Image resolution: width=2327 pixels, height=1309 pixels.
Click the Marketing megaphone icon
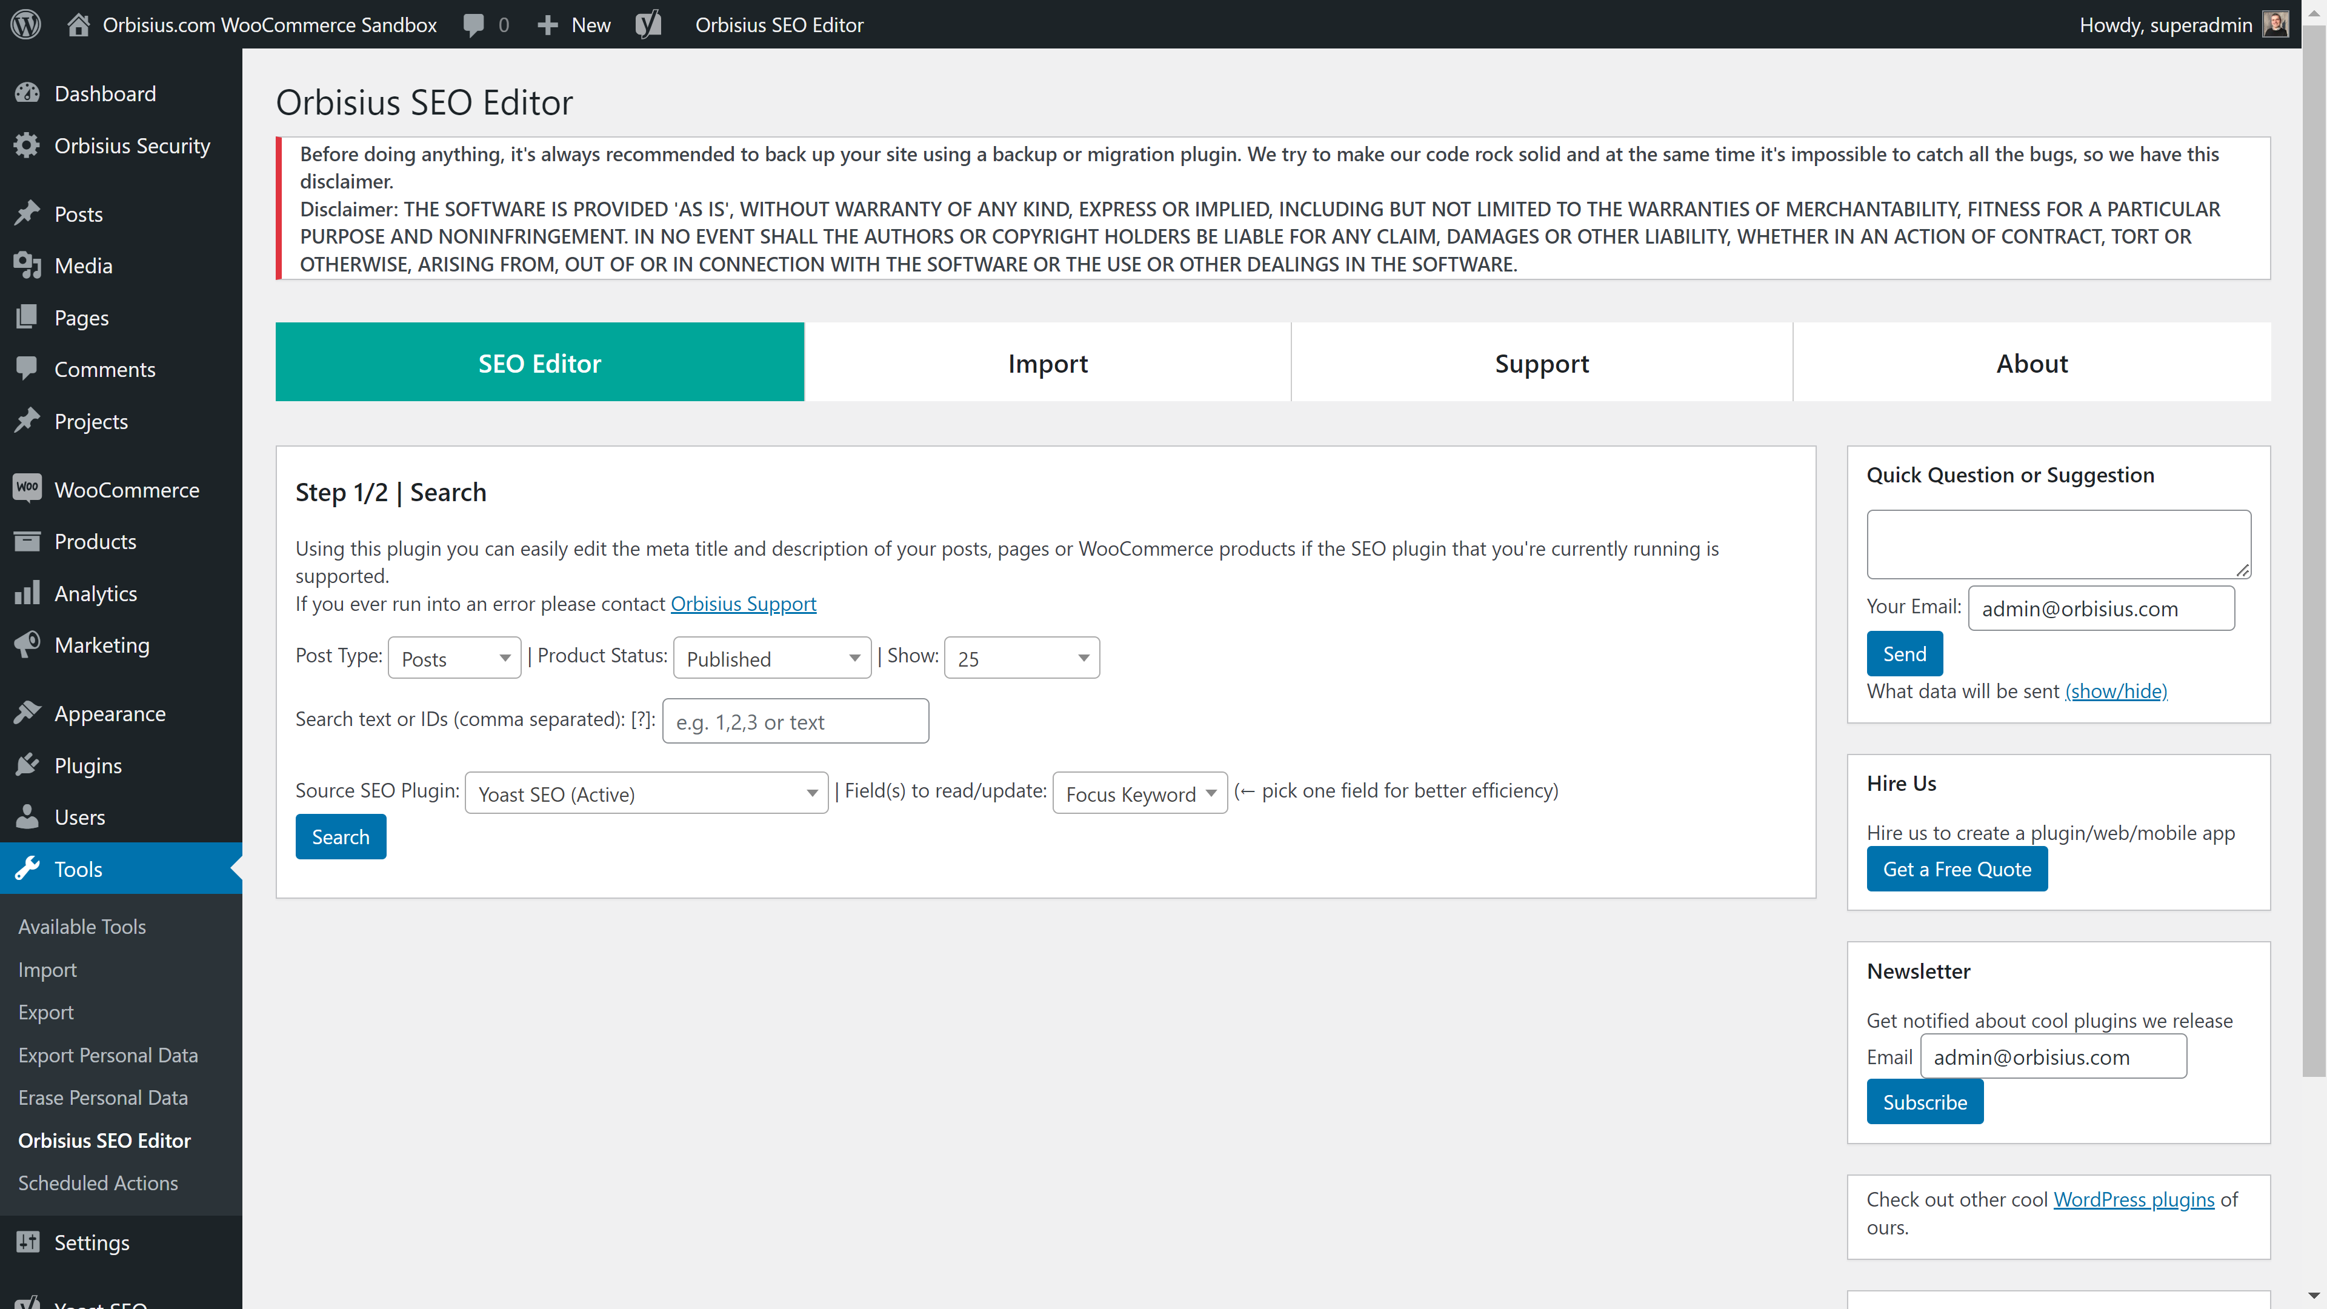point(27,644)
